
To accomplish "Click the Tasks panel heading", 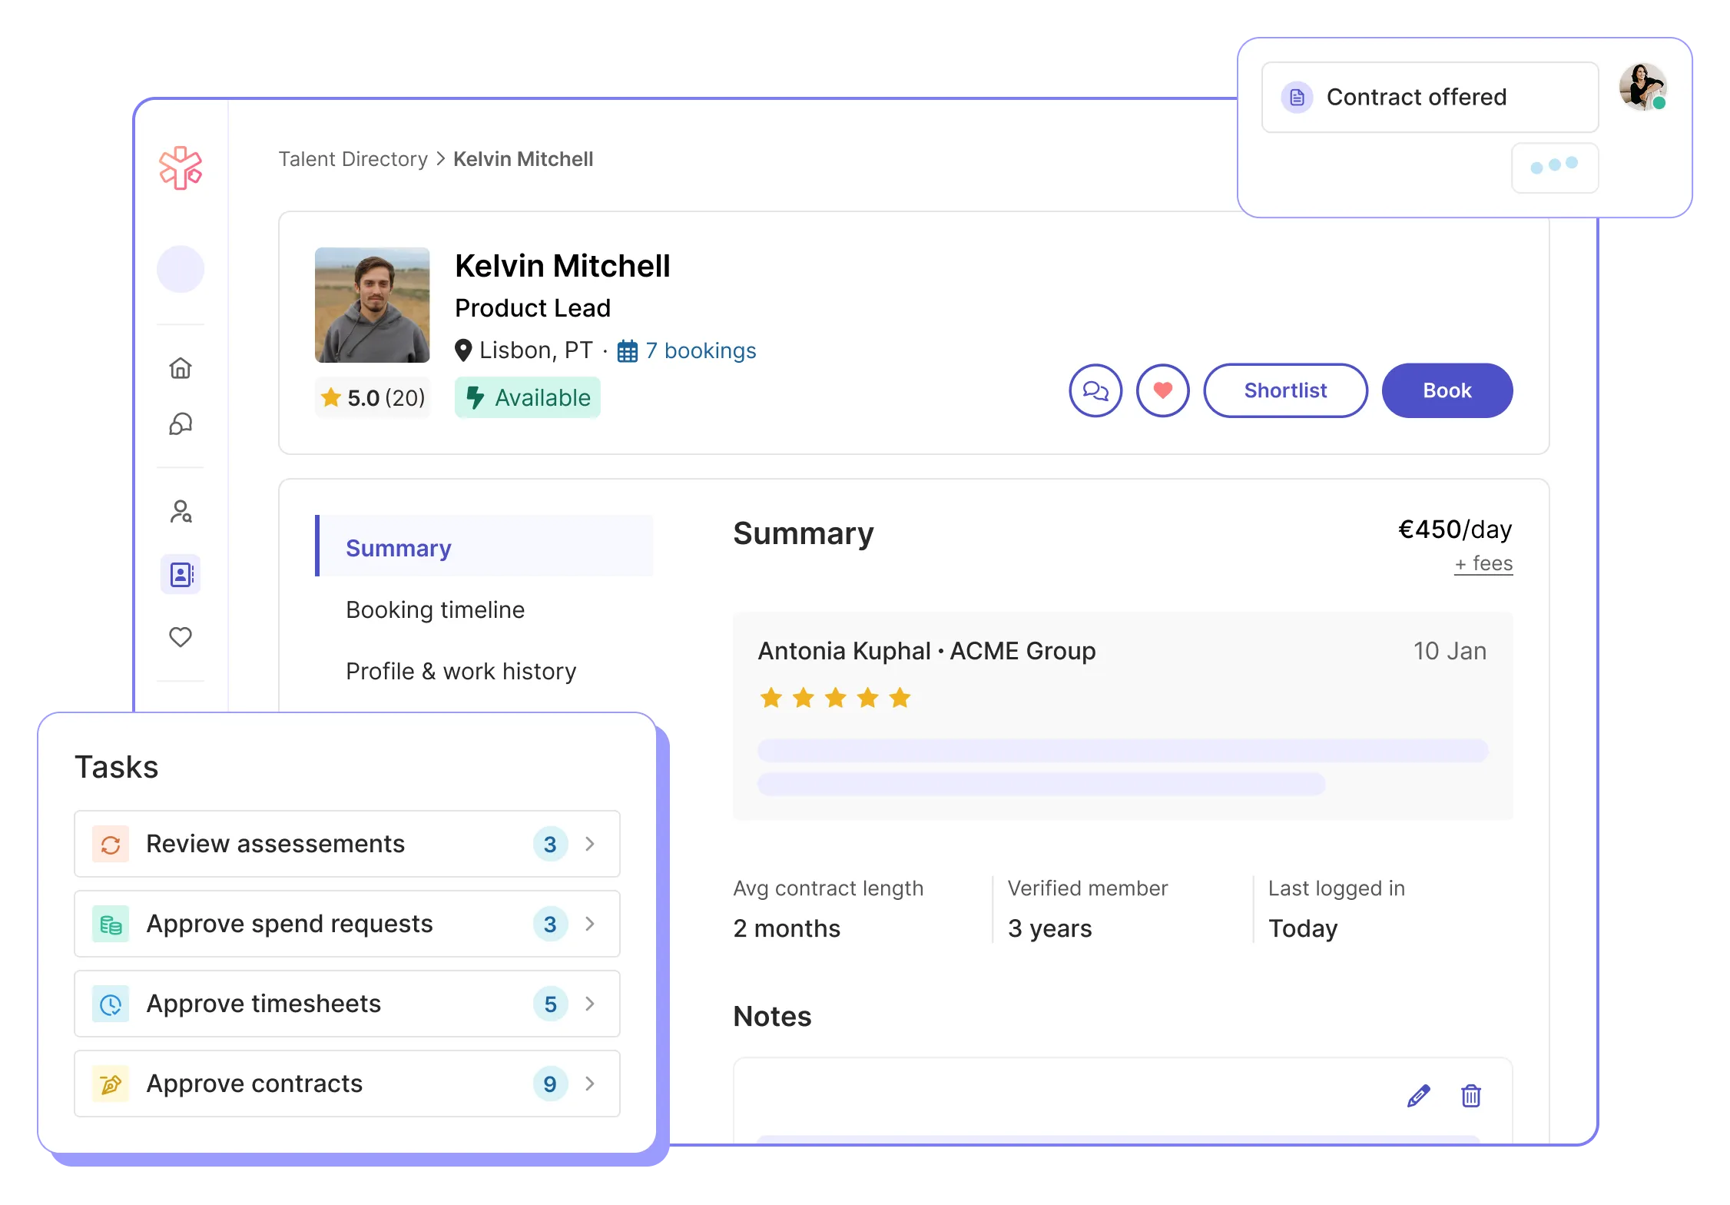I will coord(116,767).
